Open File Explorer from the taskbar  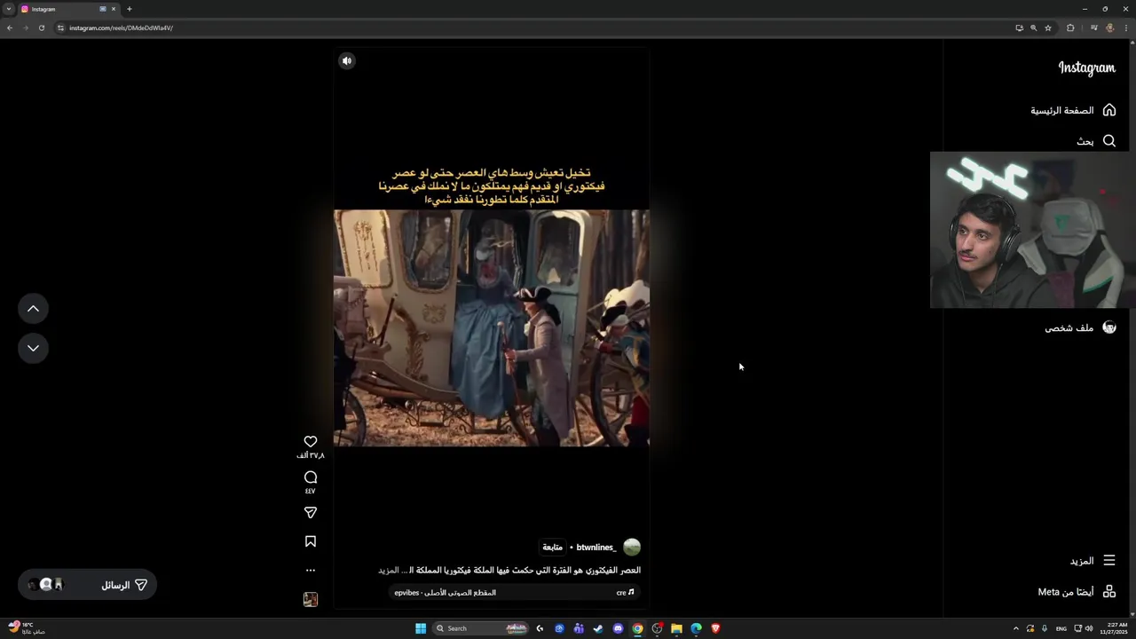[x=676, y=628]
